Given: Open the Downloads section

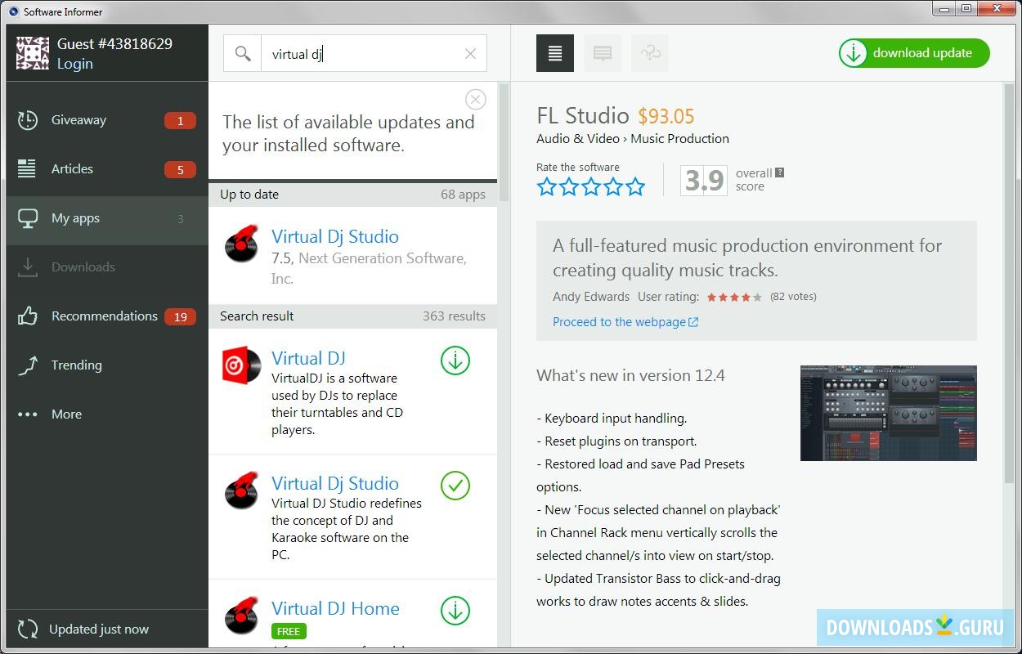Looking at the screenshot, I should (x=107, y=267).
